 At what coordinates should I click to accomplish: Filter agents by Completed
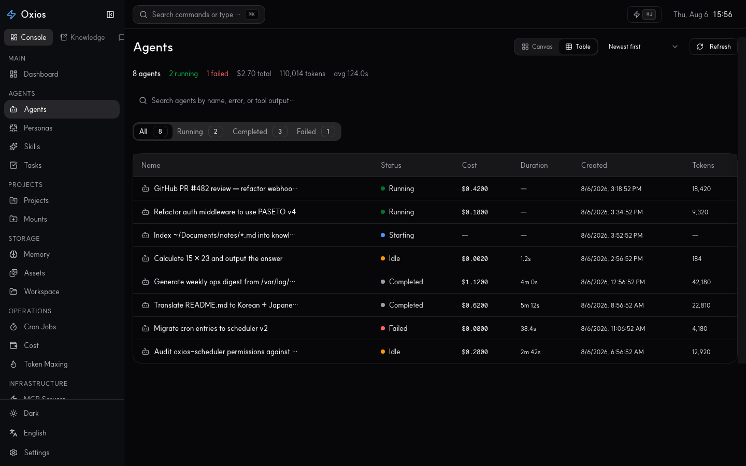[259, 132]
